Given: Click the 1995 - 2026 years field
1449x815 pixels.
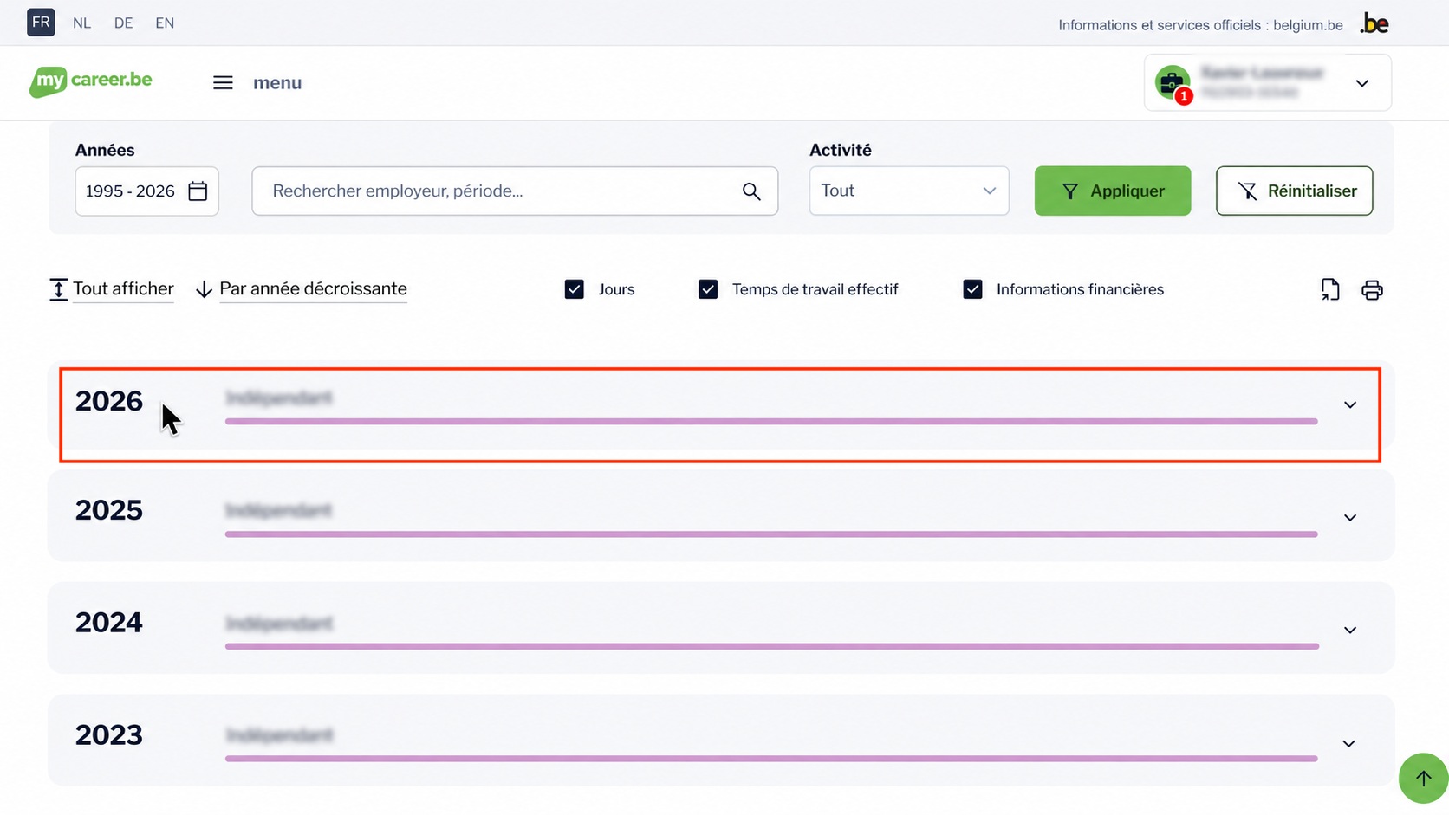Looking at the screenshot, I should click(x=146, y=191).
